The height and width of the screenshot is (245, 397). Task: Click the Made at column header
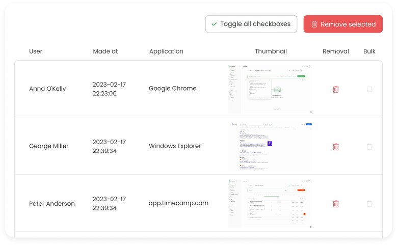click(x=105, y=51)
